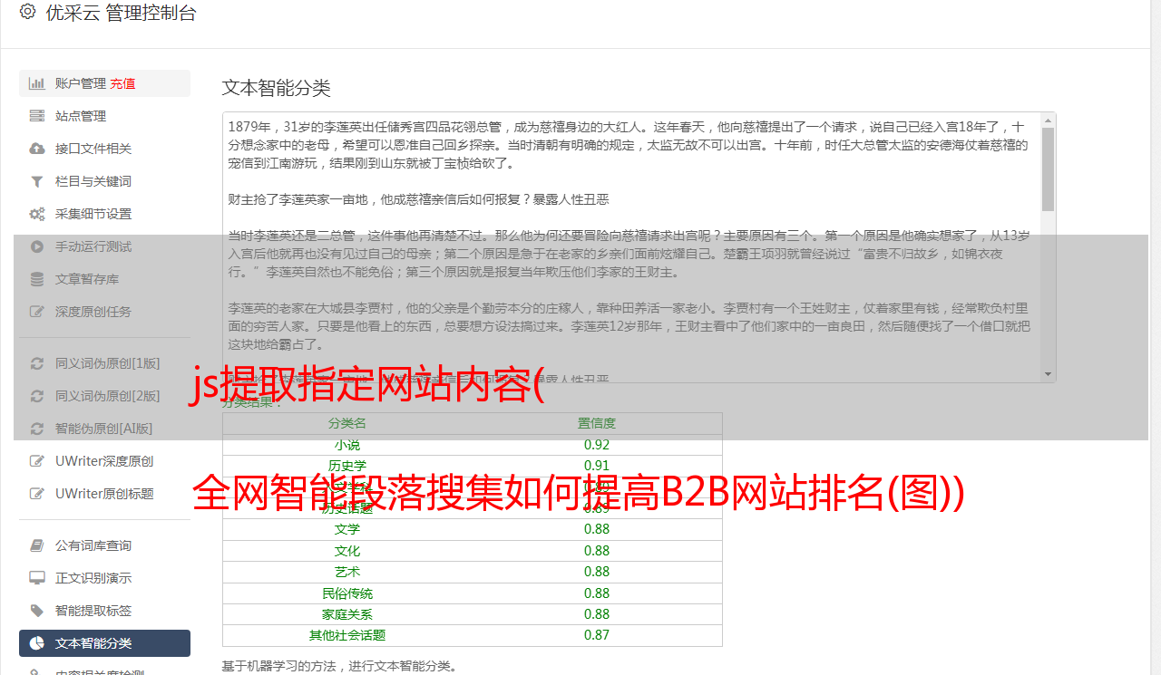Click the edit icon beside UWriter原创标题
This screenshot has width=1161, height=675.
click(x=37, y=494)
